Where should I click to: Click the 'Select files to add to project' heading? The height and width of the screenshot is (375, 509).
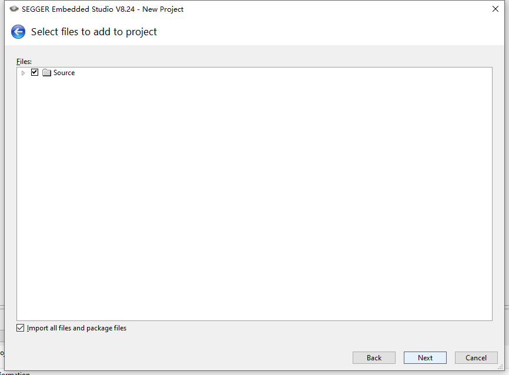pyautogui.click(x=94, y=32)
